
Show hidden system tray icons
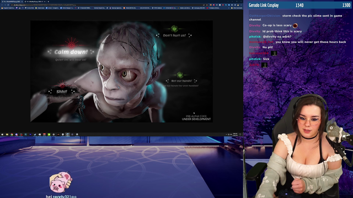pyautogui.click(x=226, y=134)
